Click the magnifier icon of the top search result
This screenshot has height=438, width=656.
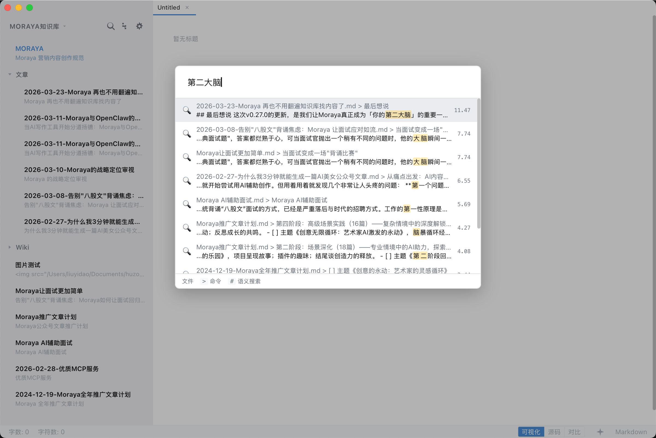[187, 110]
